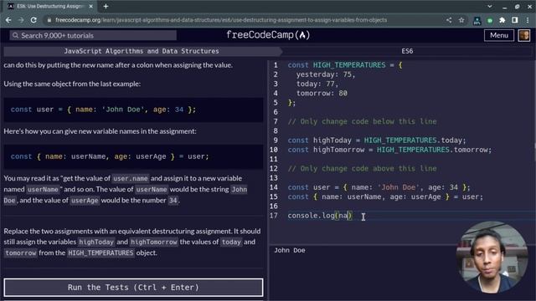The image size is (536, 301).
Task: Go to JavaScript Algorithms and Data Structures breadcrumb
Action: coord(142,51)
